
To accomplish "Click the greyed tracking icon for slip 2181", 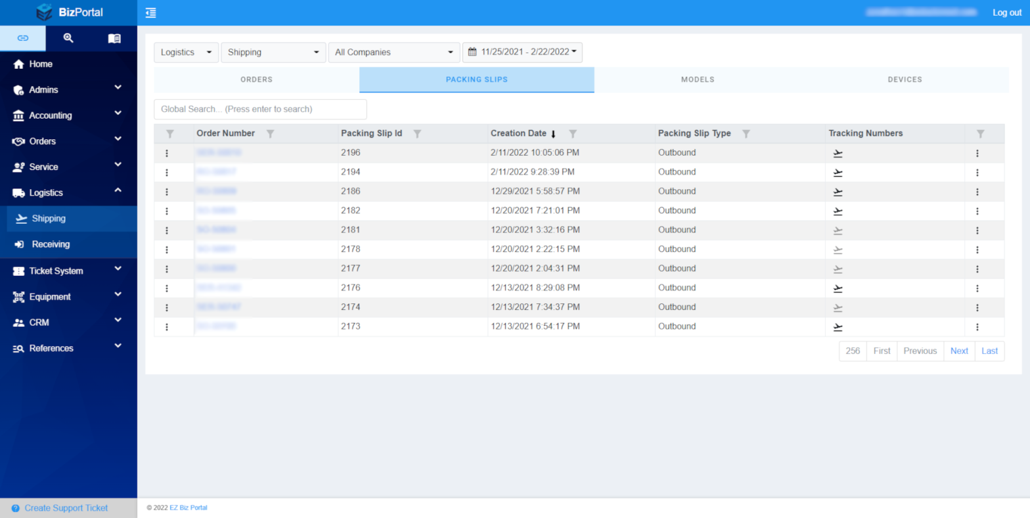I will [x=838, y=230].
